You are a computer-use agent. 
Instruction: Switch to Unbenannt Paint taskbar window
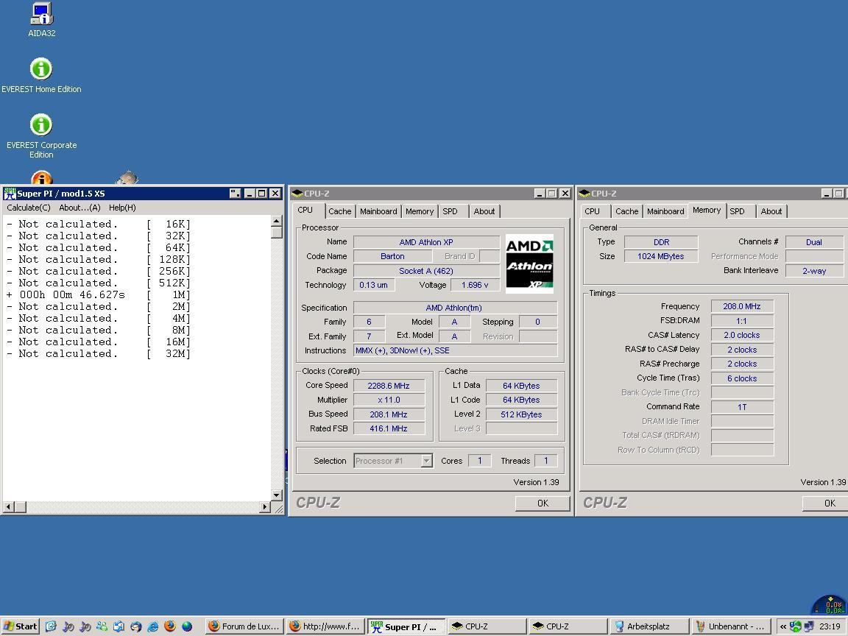click(730, 626)
